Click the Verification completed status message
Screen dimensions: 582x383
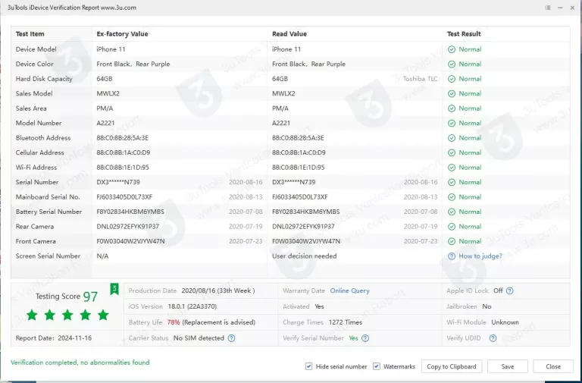80,363
